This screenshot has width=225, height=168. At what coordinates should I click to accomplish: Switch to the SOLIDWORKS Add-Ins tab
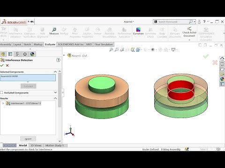click(x=71, y=44)
